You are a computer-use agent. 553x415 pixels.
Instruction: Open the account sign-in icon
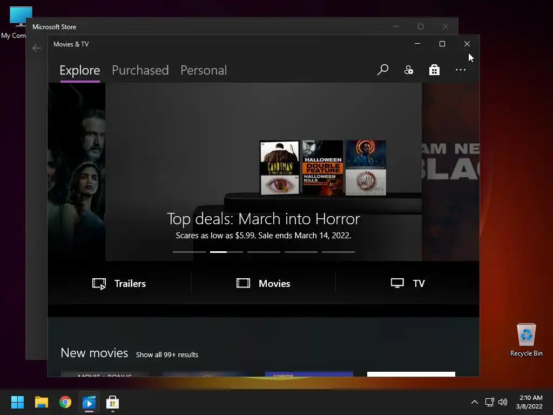(408, 70)
